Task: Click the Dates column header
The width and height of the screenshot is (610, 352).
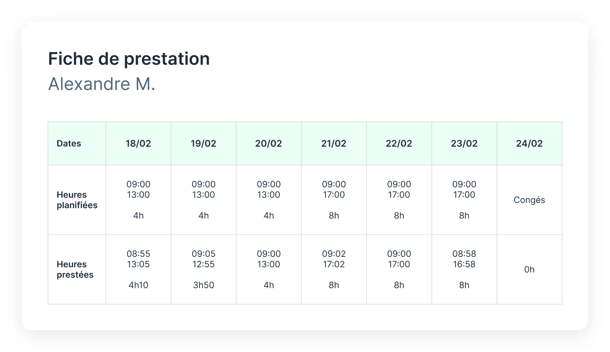Action: coord(77,143)
